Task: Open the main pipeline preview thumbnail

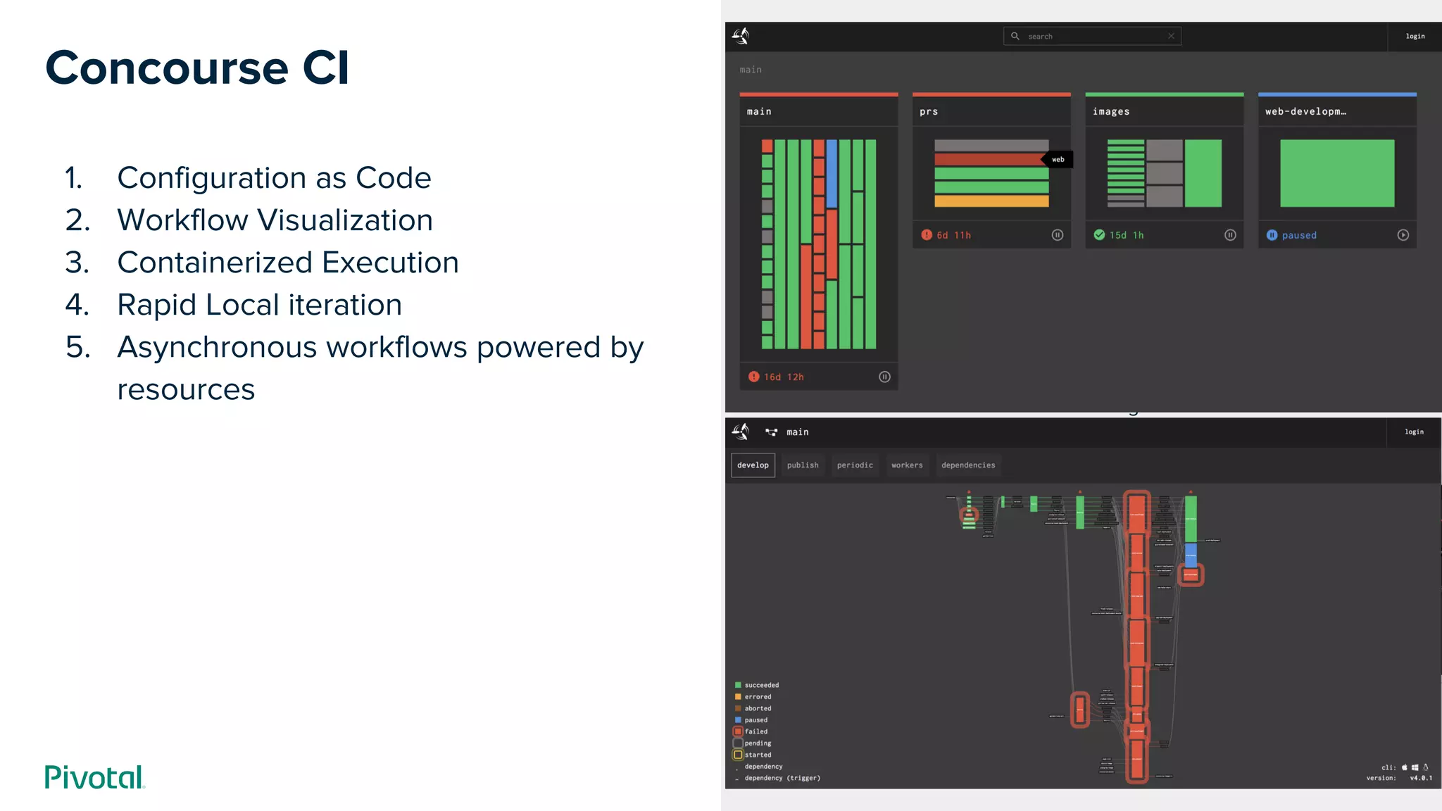Action: click(x=819, y=244)
